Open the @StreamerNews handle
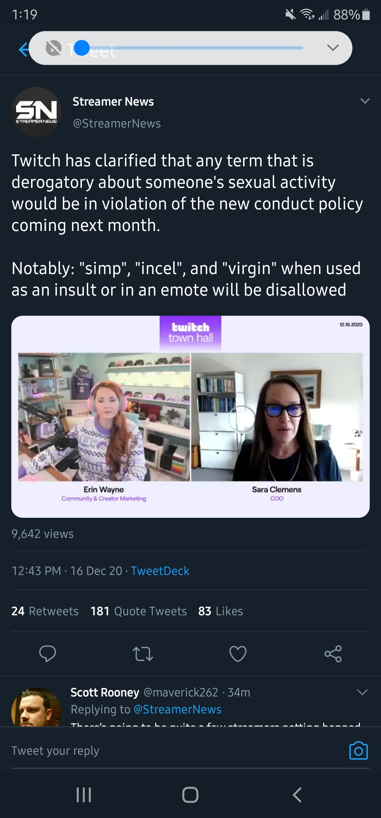 point(117,124)
